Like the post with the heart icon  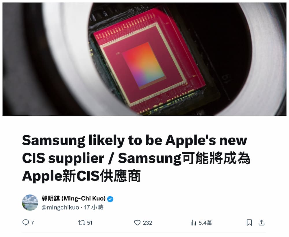click(137, 223)
